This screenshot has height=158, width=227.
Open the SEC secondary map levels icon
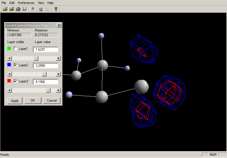pyautogui.click(x=48, y=9)
